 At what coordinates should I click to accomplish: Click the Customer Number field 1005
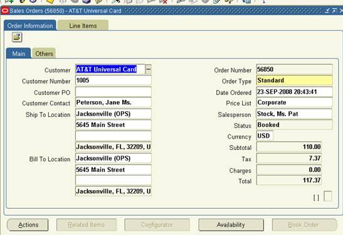[113, 81]
